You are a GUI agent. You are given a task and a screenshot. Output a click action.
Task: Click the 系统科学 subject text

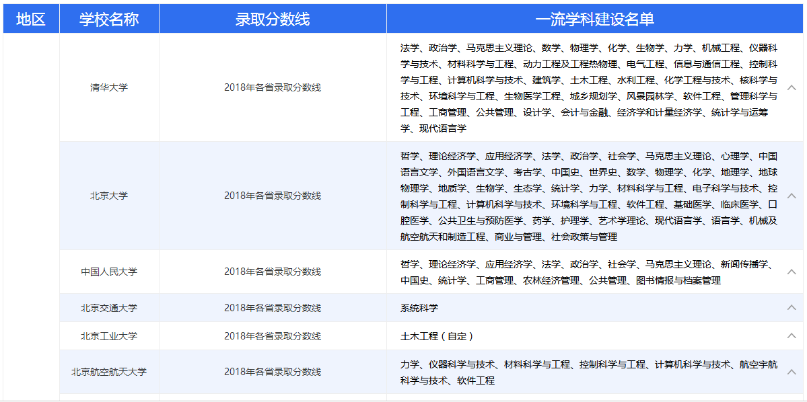(419, 308)
